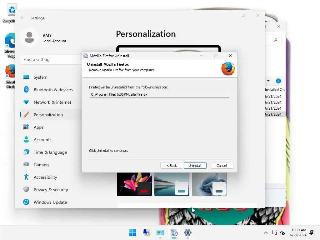320x240 pixels.
Task: Open Time & language settings
Action: click(51, 152)
